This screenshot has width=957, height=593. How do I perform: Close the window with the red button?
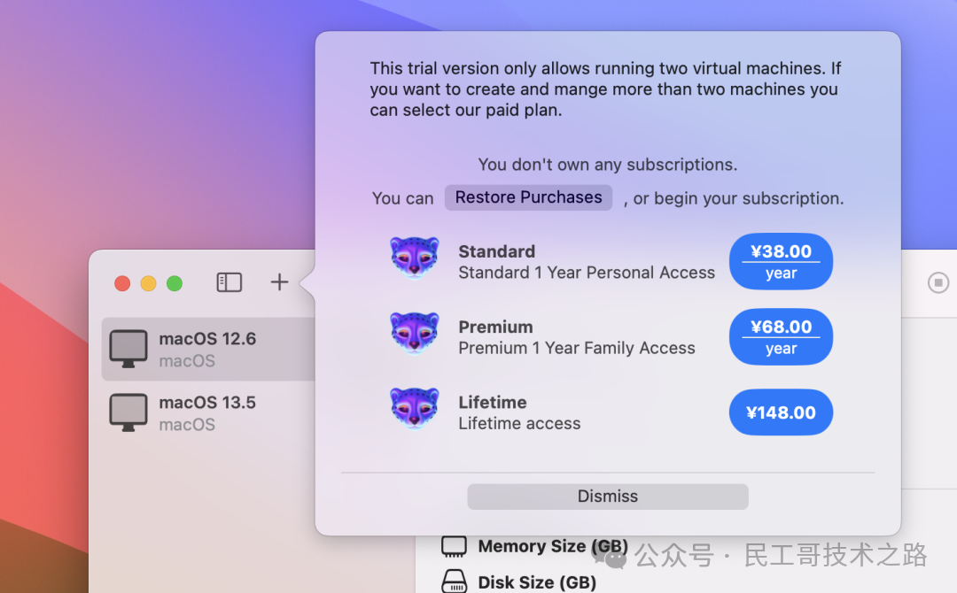pyautogui.click(x=122, y=283)
